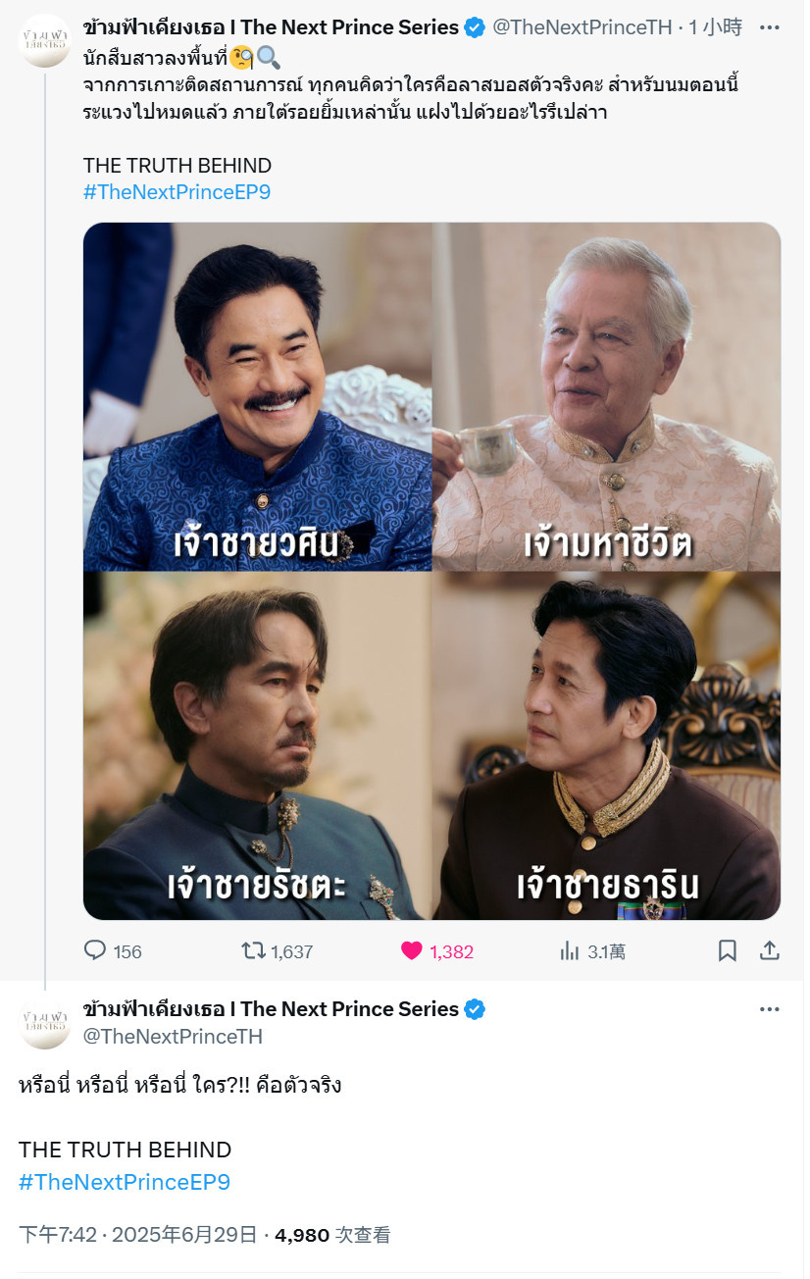
Task: Open the profile avatar of the first tweet
Action: pos(45,41)
